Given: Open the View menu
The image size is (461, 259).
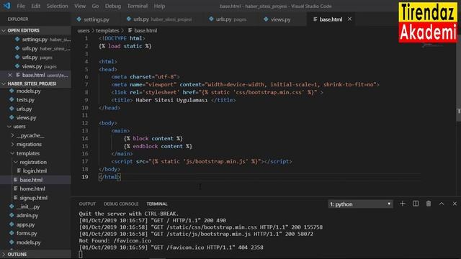Looking at the screenshot, I should (80, 6).
